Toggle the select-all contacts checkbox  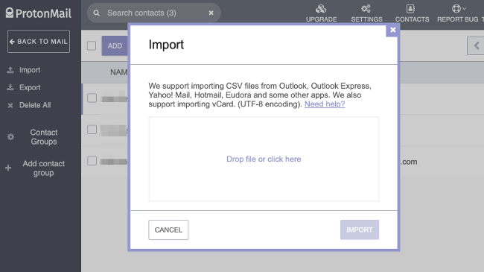[x=92, y=45]
